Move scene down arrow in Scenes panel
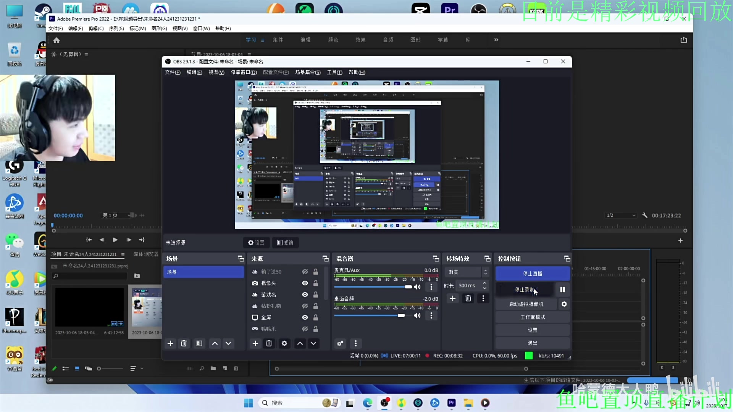733x412 pixels. [x=228, y=343]
